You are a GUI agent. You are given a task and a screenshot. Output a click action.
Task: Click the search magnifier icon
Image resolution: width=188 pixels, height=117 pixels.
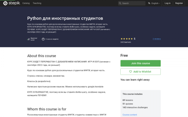coord(120,3)
